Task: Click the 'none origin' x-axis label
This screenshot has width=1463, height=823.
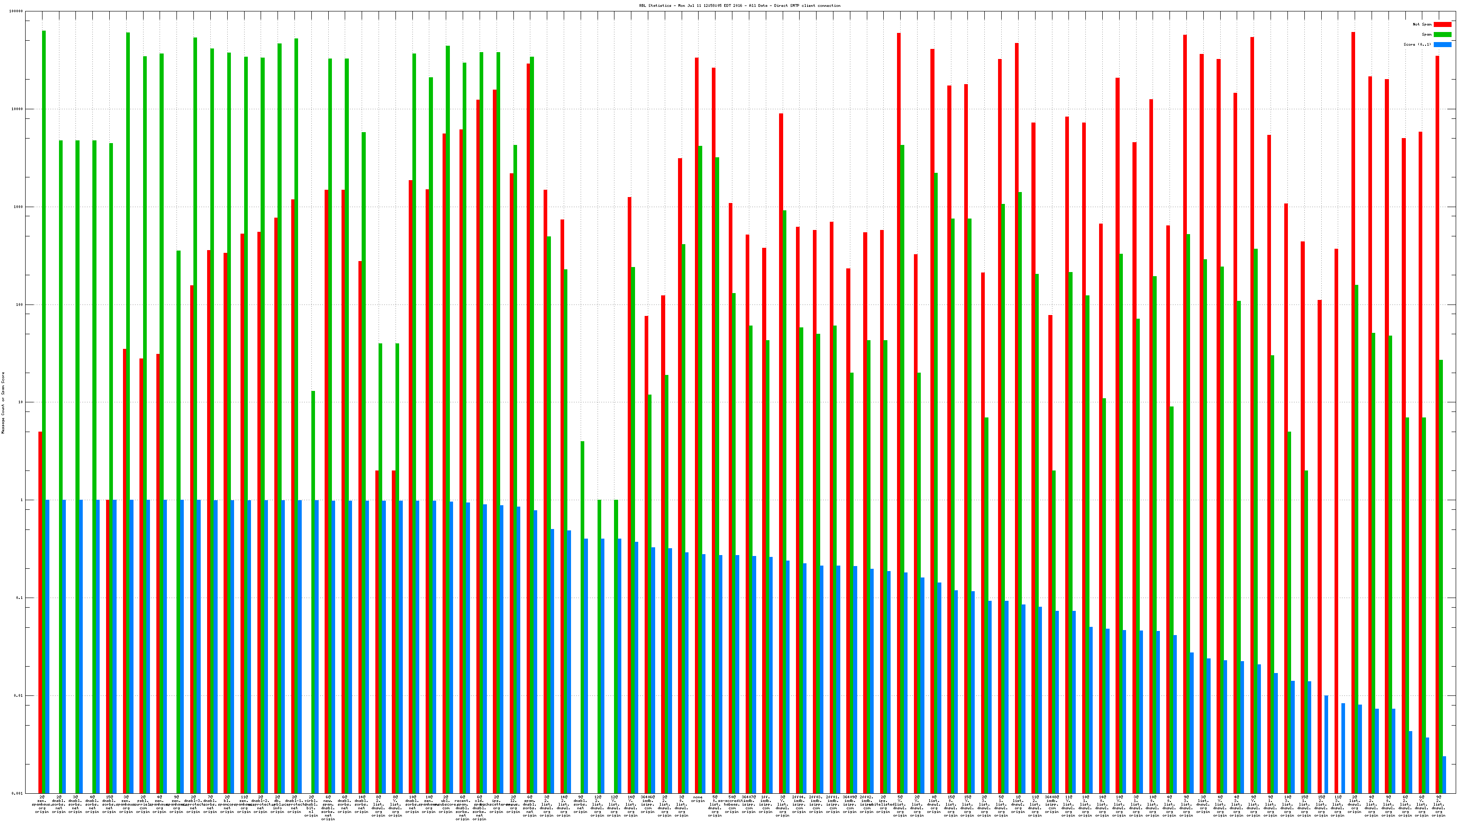Action: click(x=698, y=799)
